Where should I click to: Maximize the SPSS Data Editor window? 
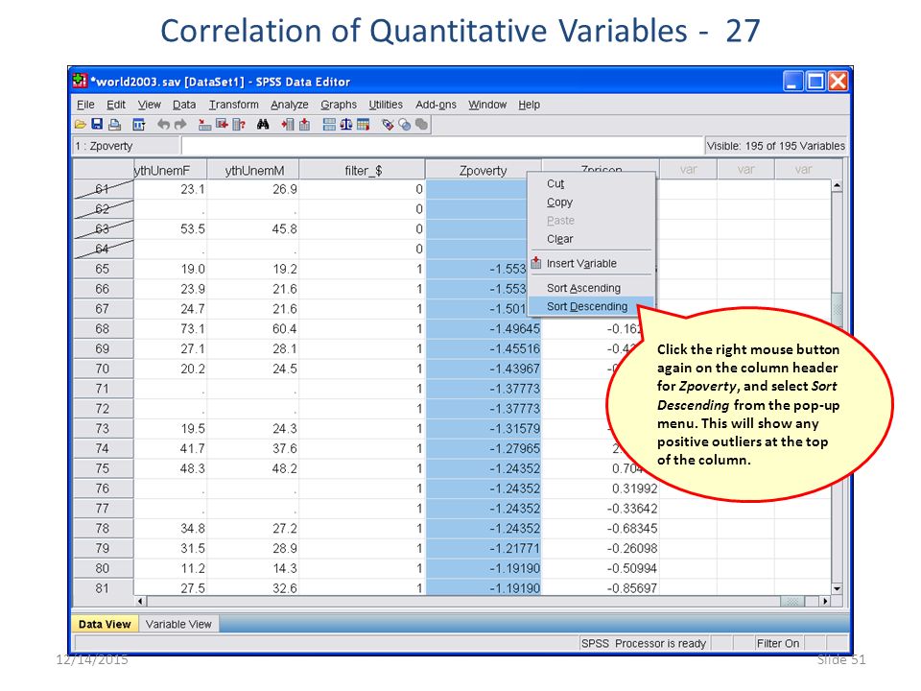815,81
